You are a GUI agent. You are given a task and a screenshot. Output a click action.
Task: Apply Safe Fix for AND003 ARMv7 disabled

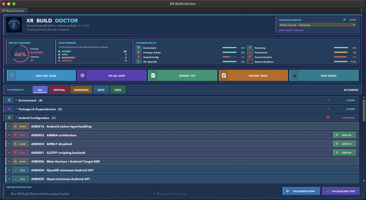(345, 144)
